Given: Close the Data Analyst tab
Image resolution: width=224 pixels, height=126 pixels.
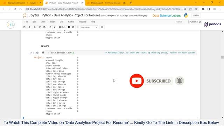Looking at the screenshot, I should pyautogui.click(x=124, y=3).
